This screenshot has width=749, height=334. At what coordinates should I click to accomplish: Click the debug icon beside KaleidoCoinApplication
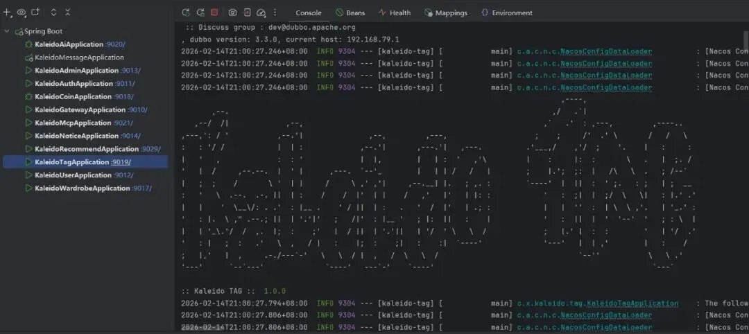[28, 96]
